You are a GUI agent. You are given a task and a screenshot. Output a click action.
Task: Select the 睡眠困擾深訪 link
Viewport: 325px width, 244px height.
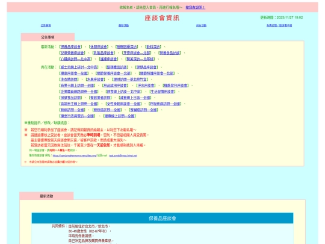[x=126, y=47]
